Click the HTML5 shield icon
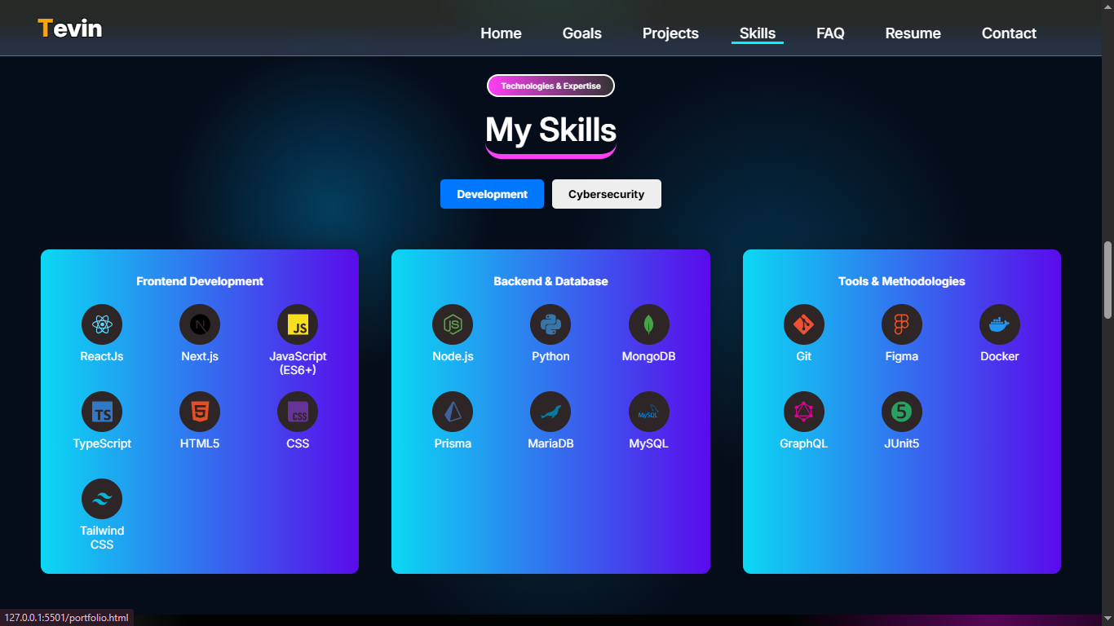 [x=200, y=412]
